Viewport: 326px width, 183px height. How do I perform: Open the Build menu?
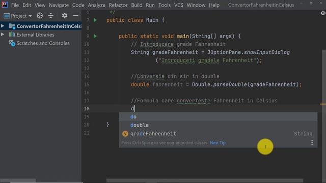(x=137, y=5)
